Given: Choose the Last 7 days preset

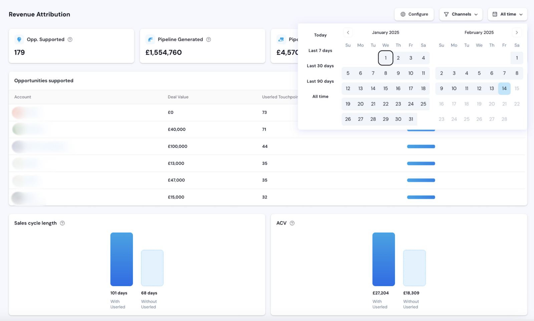Looking at the screenshot, I should pyautogui.click(x=320, y=50).
